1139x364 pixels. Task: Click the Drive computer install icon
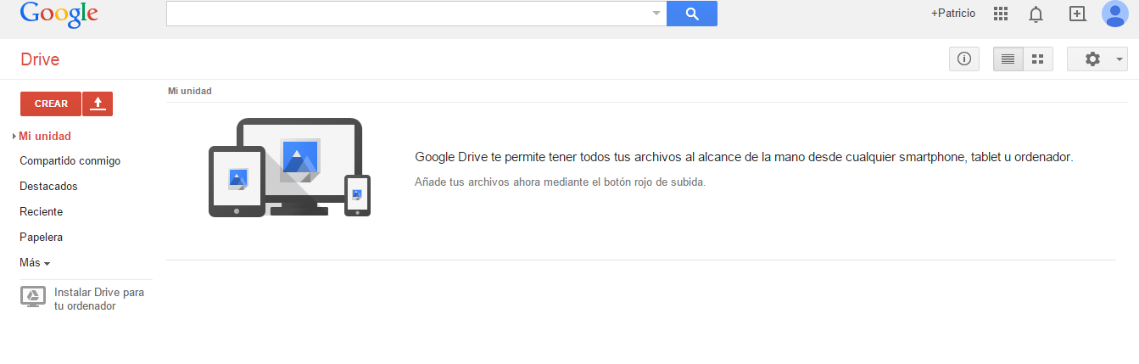[x=33, y=296]
